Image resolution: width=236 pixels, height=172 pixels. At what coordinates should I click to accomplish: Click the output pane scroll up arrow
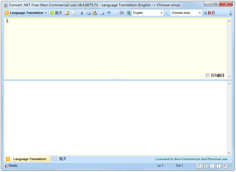click(229, 83)
